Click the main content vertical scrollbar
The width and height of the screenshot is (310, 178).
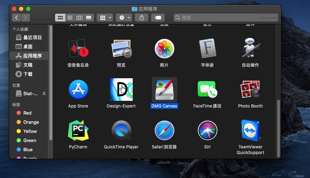point(279,128)
